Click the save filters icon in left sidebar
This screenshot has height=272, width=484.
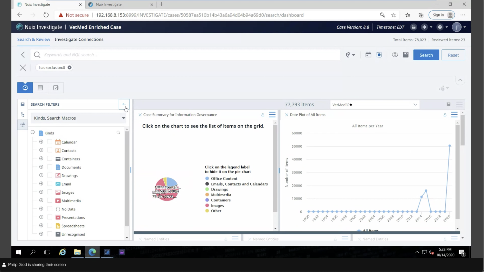(23, 104)
